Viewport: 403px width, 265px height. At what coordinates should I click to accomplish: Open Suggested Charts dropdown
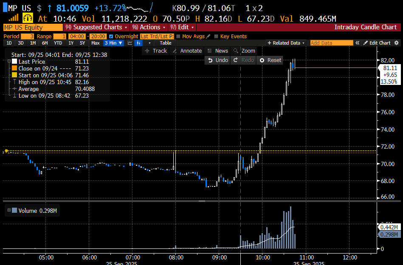coord(96,27)
